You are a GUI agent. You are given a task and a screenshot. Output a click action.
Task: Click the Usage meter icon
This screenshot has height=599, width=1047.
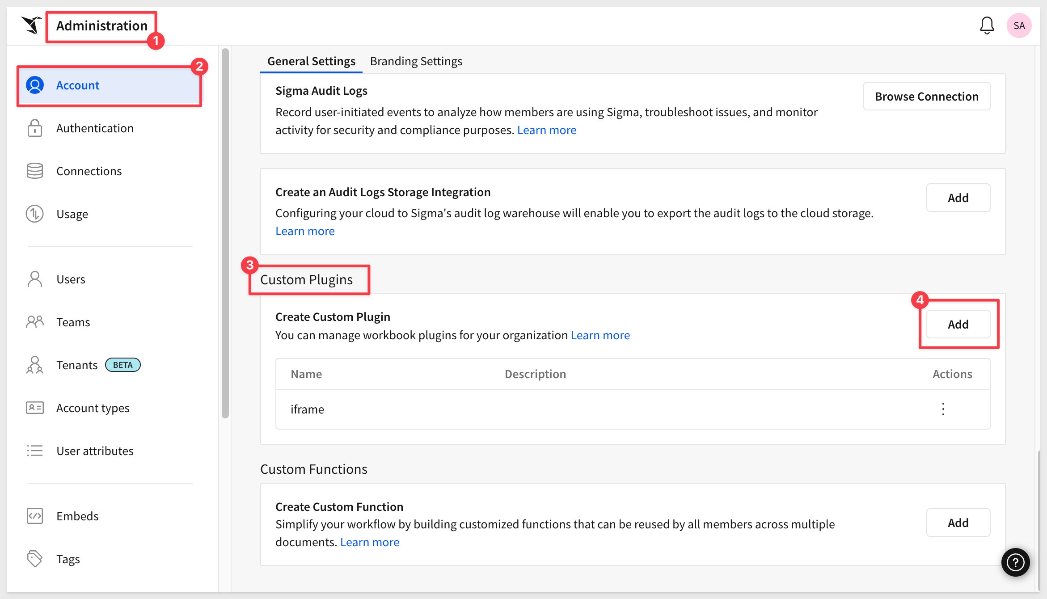click(35, 214)
